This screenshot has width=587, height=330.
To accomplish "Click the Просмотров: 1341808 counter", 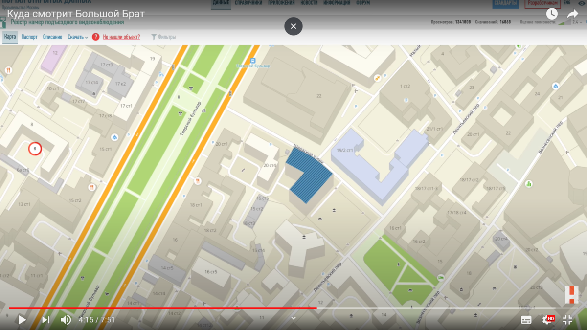I will (x=451, y=22).
